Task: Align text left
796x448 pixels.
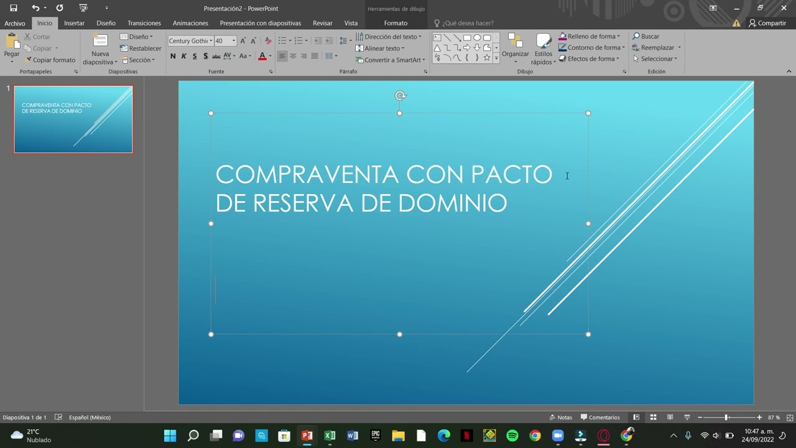Action: click(282, 56)
